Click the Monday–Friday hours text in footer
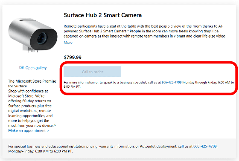The width and height of the screenshot is (239, 161). pyautogui.click(x=41, y=151)
